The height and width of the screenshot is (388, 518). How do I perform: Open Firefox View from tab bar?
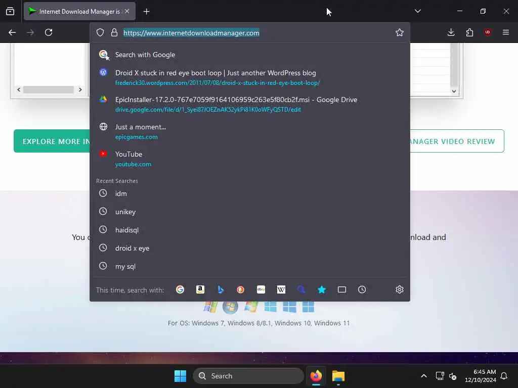[x=10, y=12]
